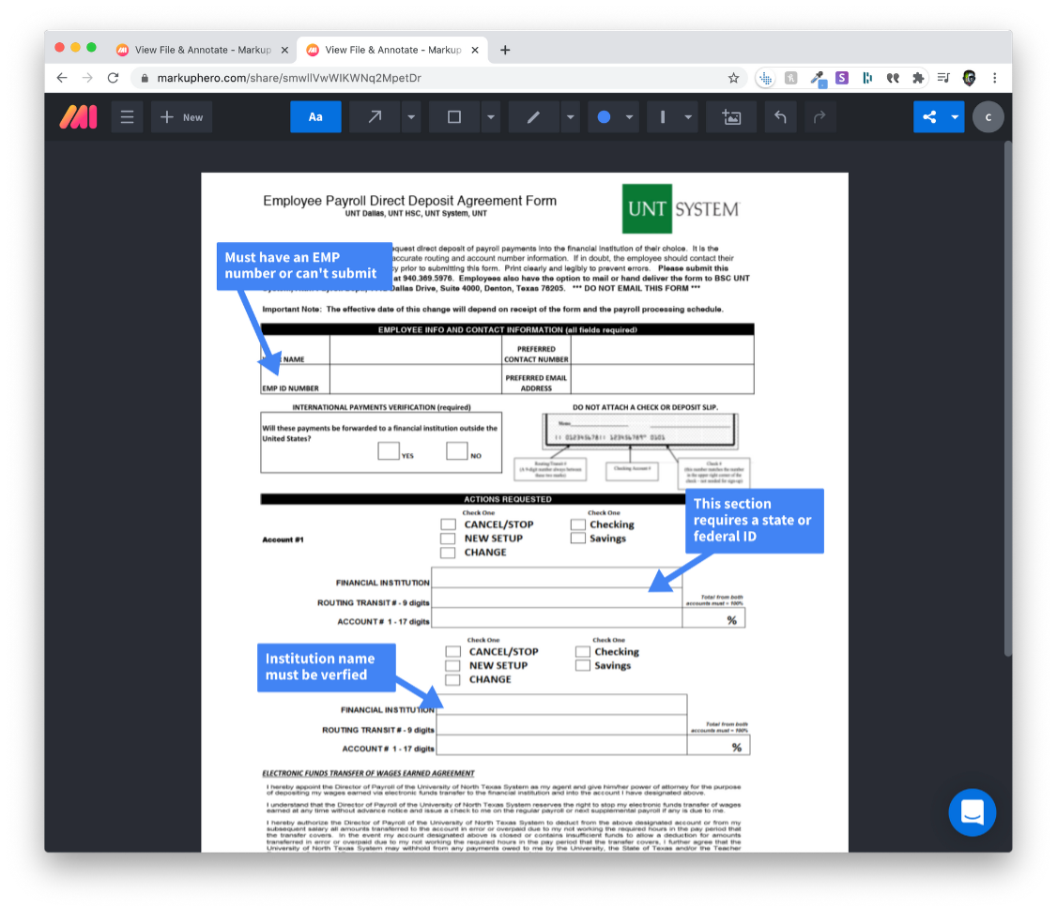Select the "Institution name must be verfied" annotation

tap(327, 668)
